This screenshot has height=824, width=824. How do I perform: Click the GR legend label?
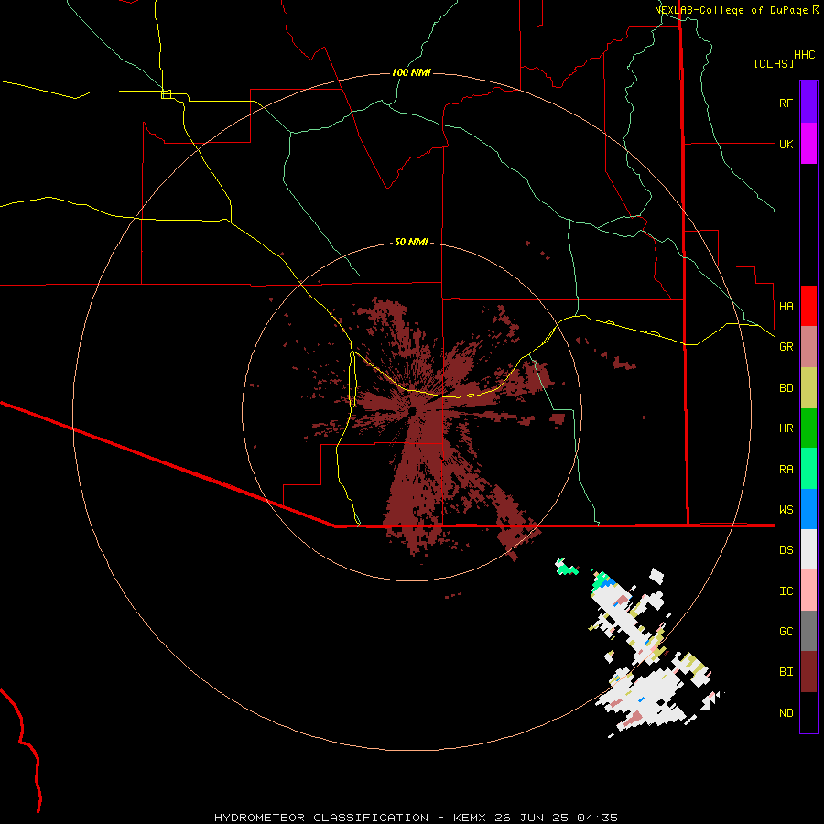[x=786, y=347]
